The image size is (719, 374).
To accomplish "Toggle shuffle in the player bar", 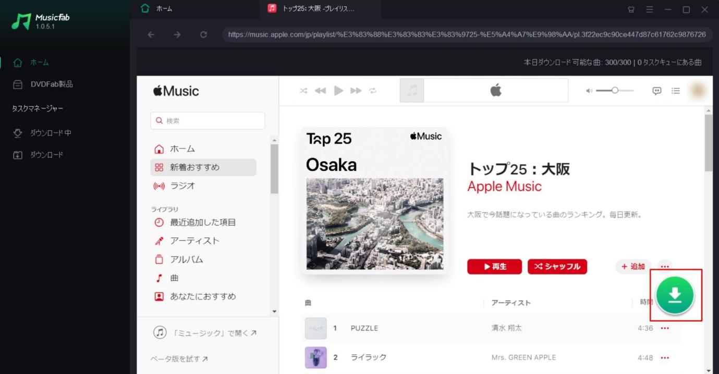I will click(303, 91).
